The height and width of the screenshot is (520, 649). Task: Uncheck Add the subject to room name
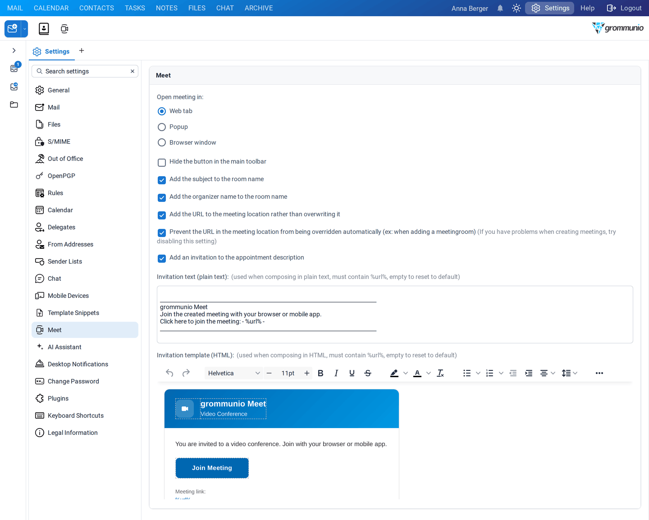[162, 180]
